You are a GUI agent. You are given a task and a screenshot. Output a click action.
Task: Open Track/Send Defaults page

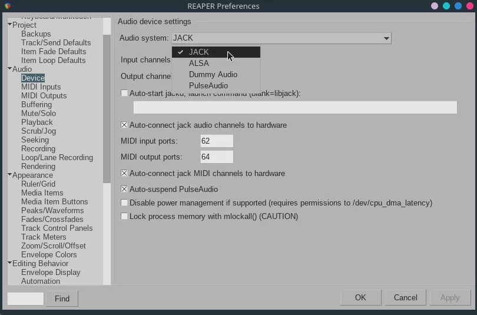56,42
